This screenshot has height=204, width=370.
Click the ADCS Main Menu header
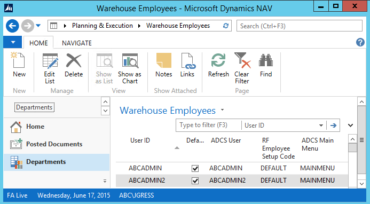[317, 144]
